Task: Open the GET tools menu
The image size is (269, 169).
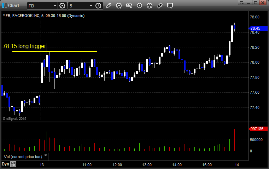Action: point(129,6)
